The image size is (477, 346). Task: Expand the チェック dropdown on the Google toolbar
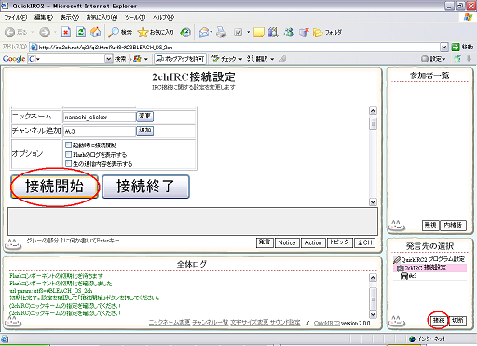click(240, 59)
